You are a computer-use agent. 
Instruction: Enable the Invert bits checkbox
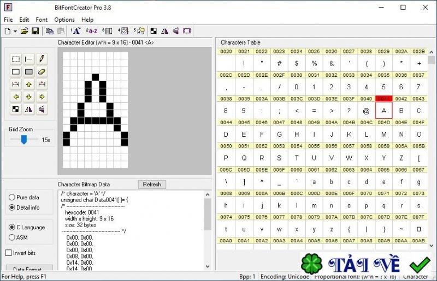[x=9, y=253]
